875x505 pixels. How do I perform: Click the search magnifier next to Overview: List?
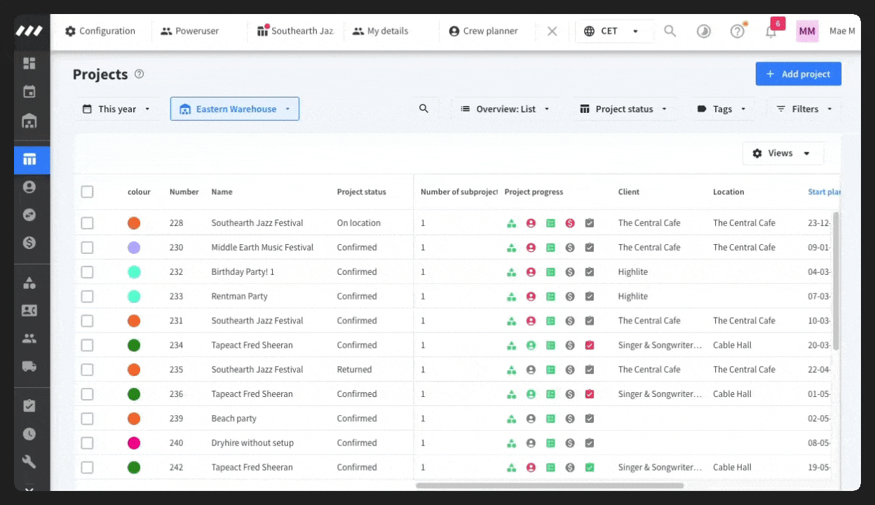click(x=423, y=109)
